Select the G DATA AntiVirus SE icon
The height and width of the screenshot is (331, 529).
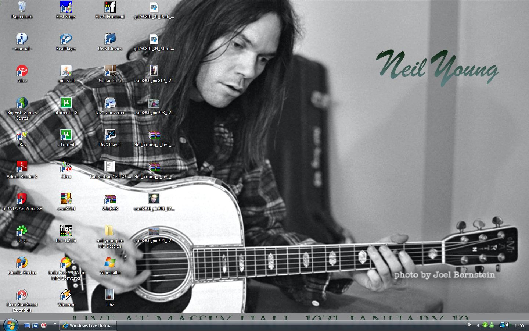(22, 199)
